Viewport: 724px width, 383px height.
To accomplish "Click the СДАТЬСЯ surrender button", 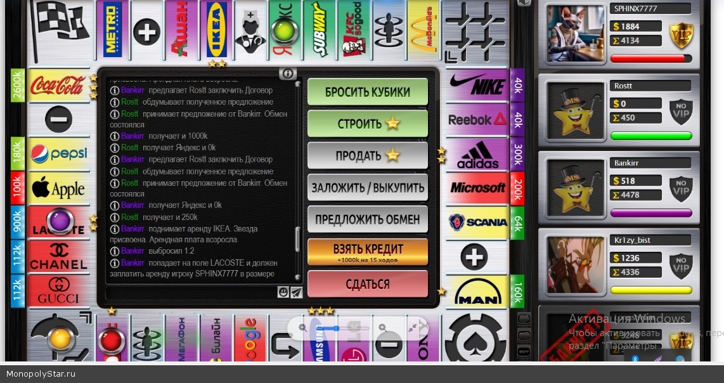I will coord(368,283).
